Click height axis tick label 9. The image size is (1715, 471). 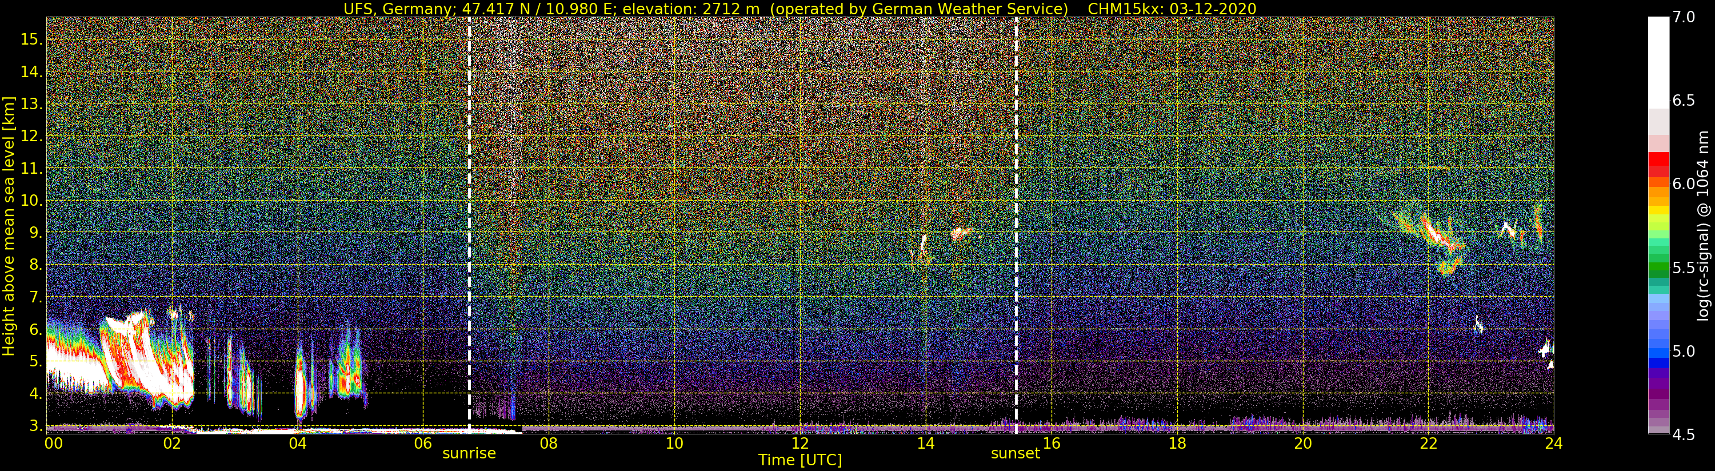[35, 233]
